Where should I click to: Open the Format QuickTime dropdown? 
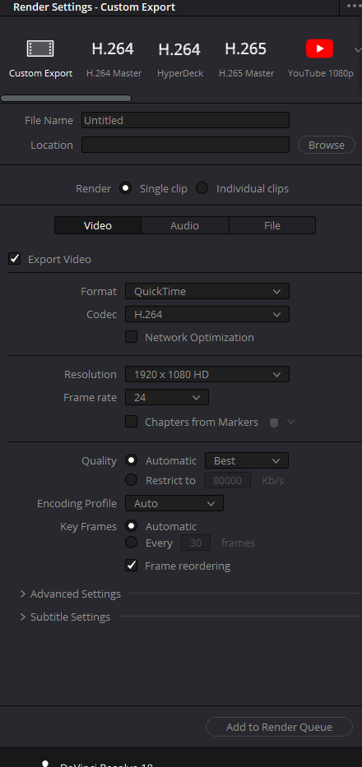[x=207, y=291]
